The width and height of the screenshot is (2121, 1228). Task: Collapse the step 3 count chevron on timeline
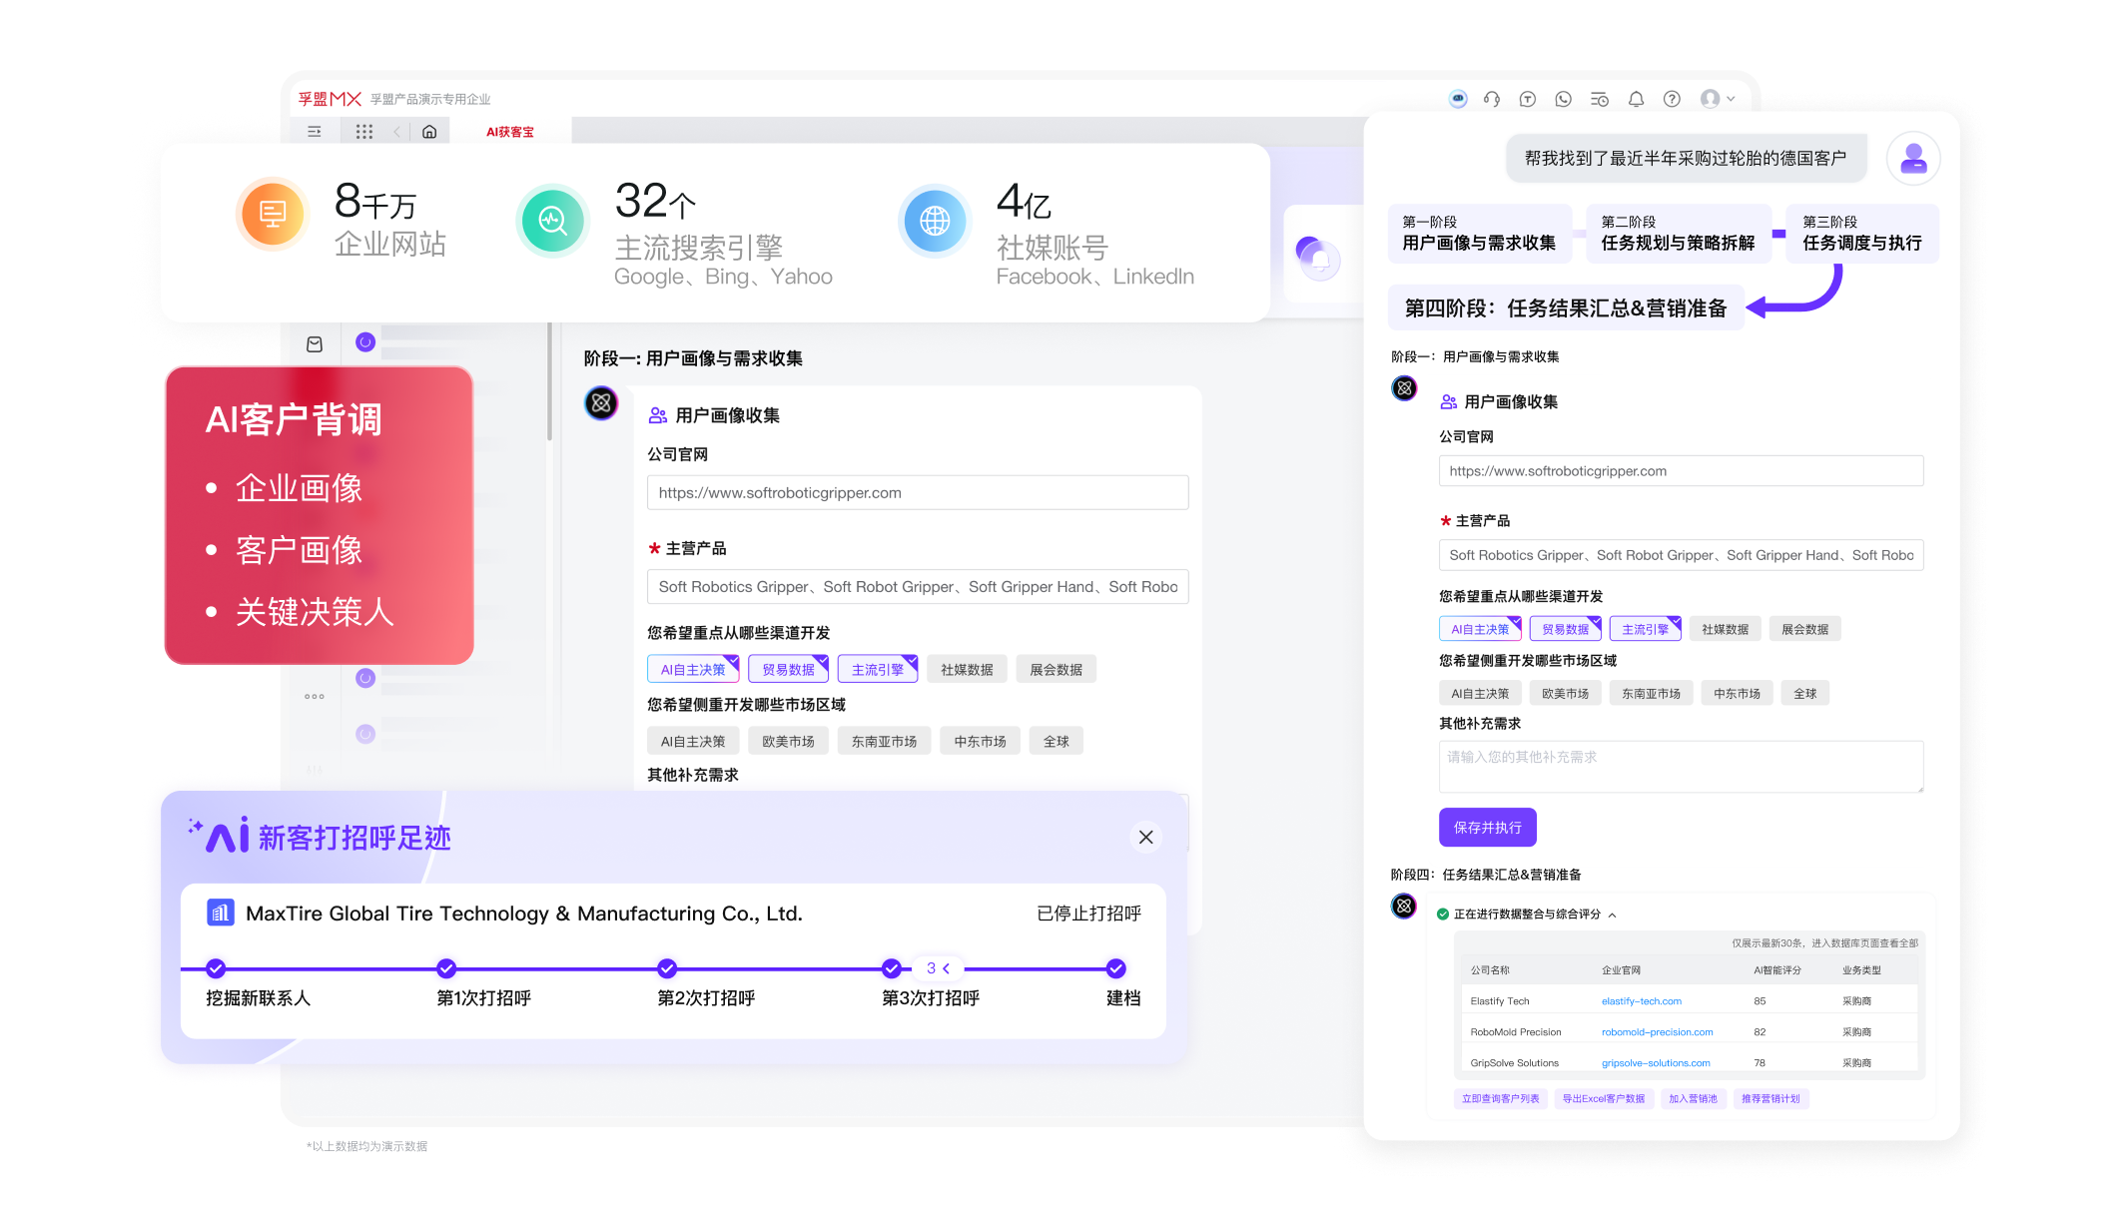point(946,968)
